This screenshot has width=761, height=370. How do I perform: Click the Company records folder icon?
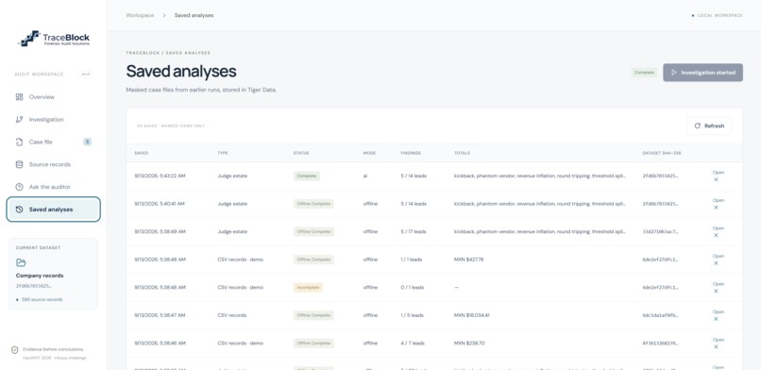click(x=21, y=262)
